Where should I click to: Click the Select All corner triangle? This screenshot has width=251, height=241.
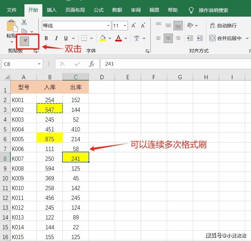(7, 77)
